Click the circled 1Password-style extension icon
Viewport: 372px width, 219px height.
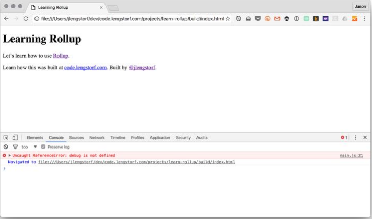(x=296, y=19)
